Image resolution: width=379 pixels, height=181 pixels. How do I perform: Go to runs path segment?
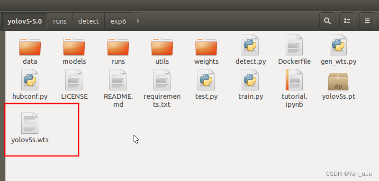(60, 21)
